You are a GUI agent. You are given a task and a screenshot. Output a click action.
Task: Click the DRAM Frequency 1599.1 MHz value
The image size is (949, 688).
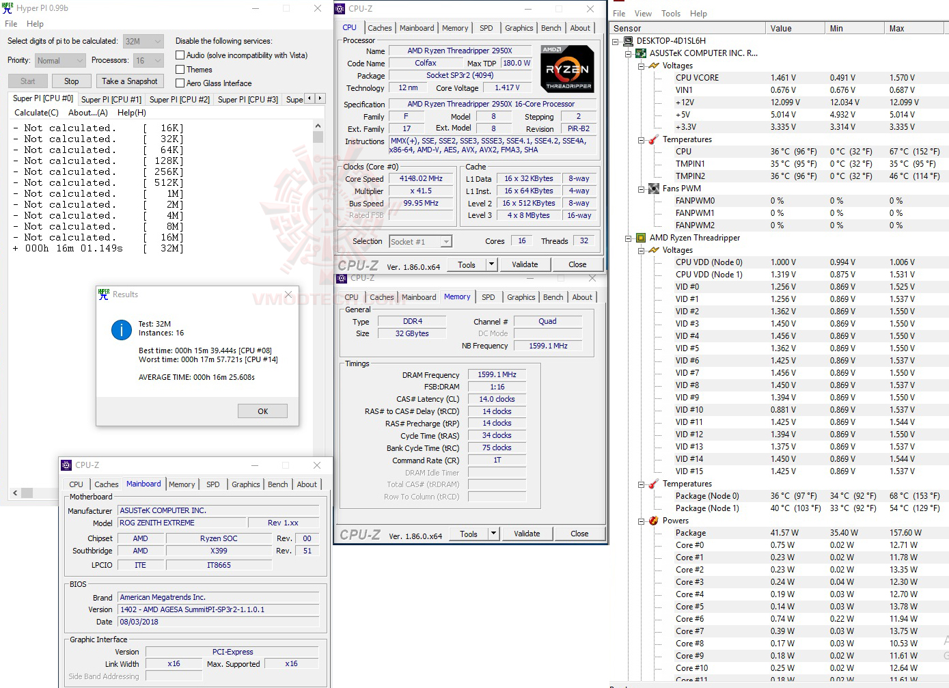[x=497, y=375]
